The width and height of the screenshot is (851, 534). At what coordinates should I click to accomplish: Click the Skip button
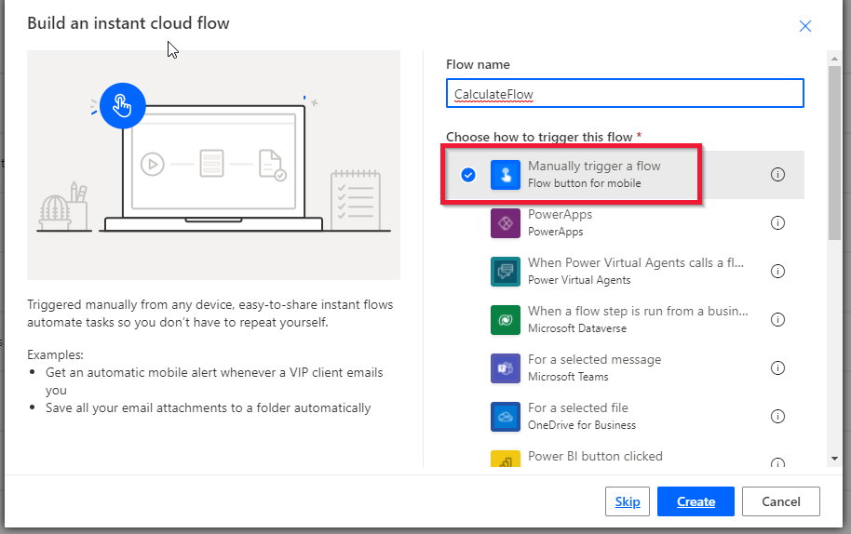(x=628, y=501)
